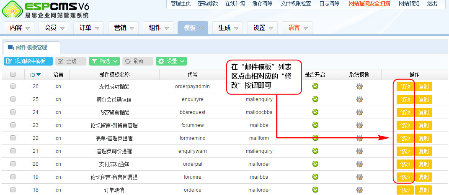Viewport: 449px width, 195px height.
Task: Click system template gear for ID 20
Action: tap(359, 164)
